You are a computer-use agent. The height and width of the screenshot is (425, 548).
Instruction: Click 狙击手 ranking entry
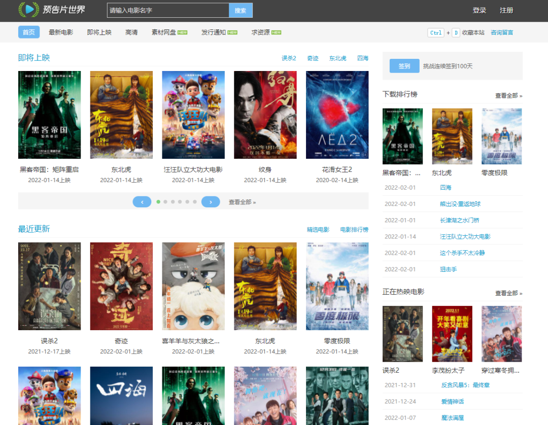tap(449, 269)
